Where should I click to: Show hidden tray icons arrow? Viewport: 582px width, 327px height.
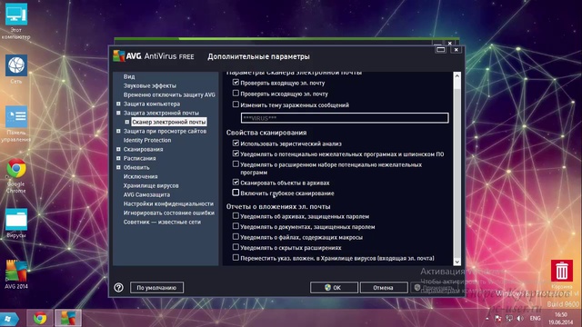(487, 319)
